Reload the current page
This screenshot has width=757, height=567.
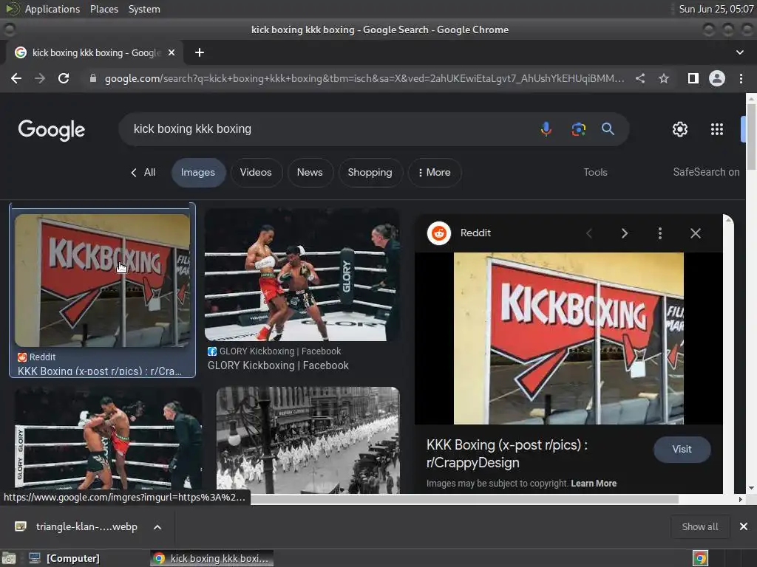point(64,78)
